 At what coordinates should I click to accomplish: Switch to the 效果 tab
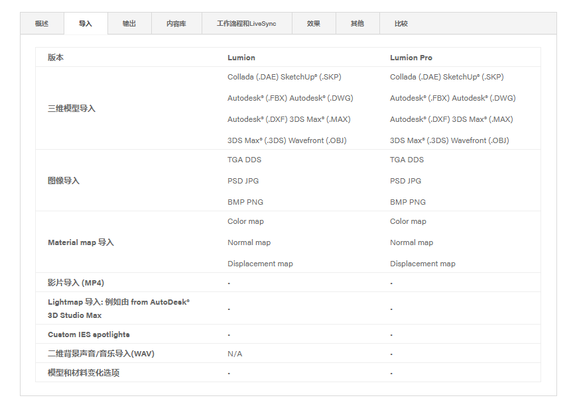tap(314, 24)
